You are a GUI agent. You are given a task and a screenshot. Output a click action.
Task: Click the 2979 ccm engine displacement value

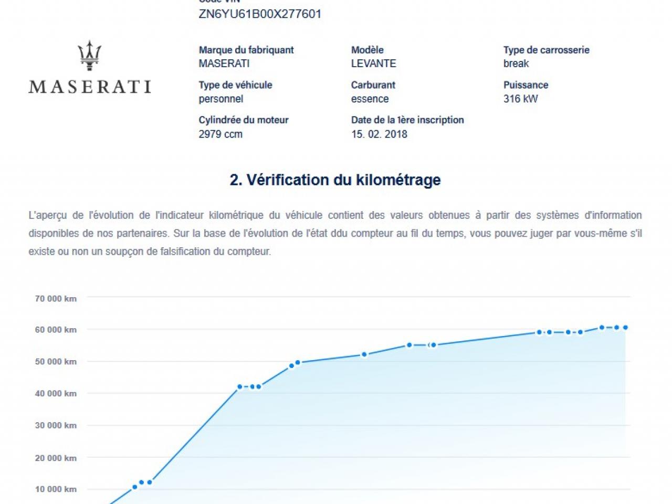(220, 134)
